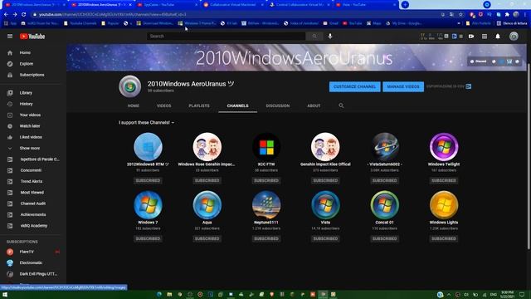Open the YouTube apps grid icon
Viewport: 531px width, 299px height.
point(485,37)
